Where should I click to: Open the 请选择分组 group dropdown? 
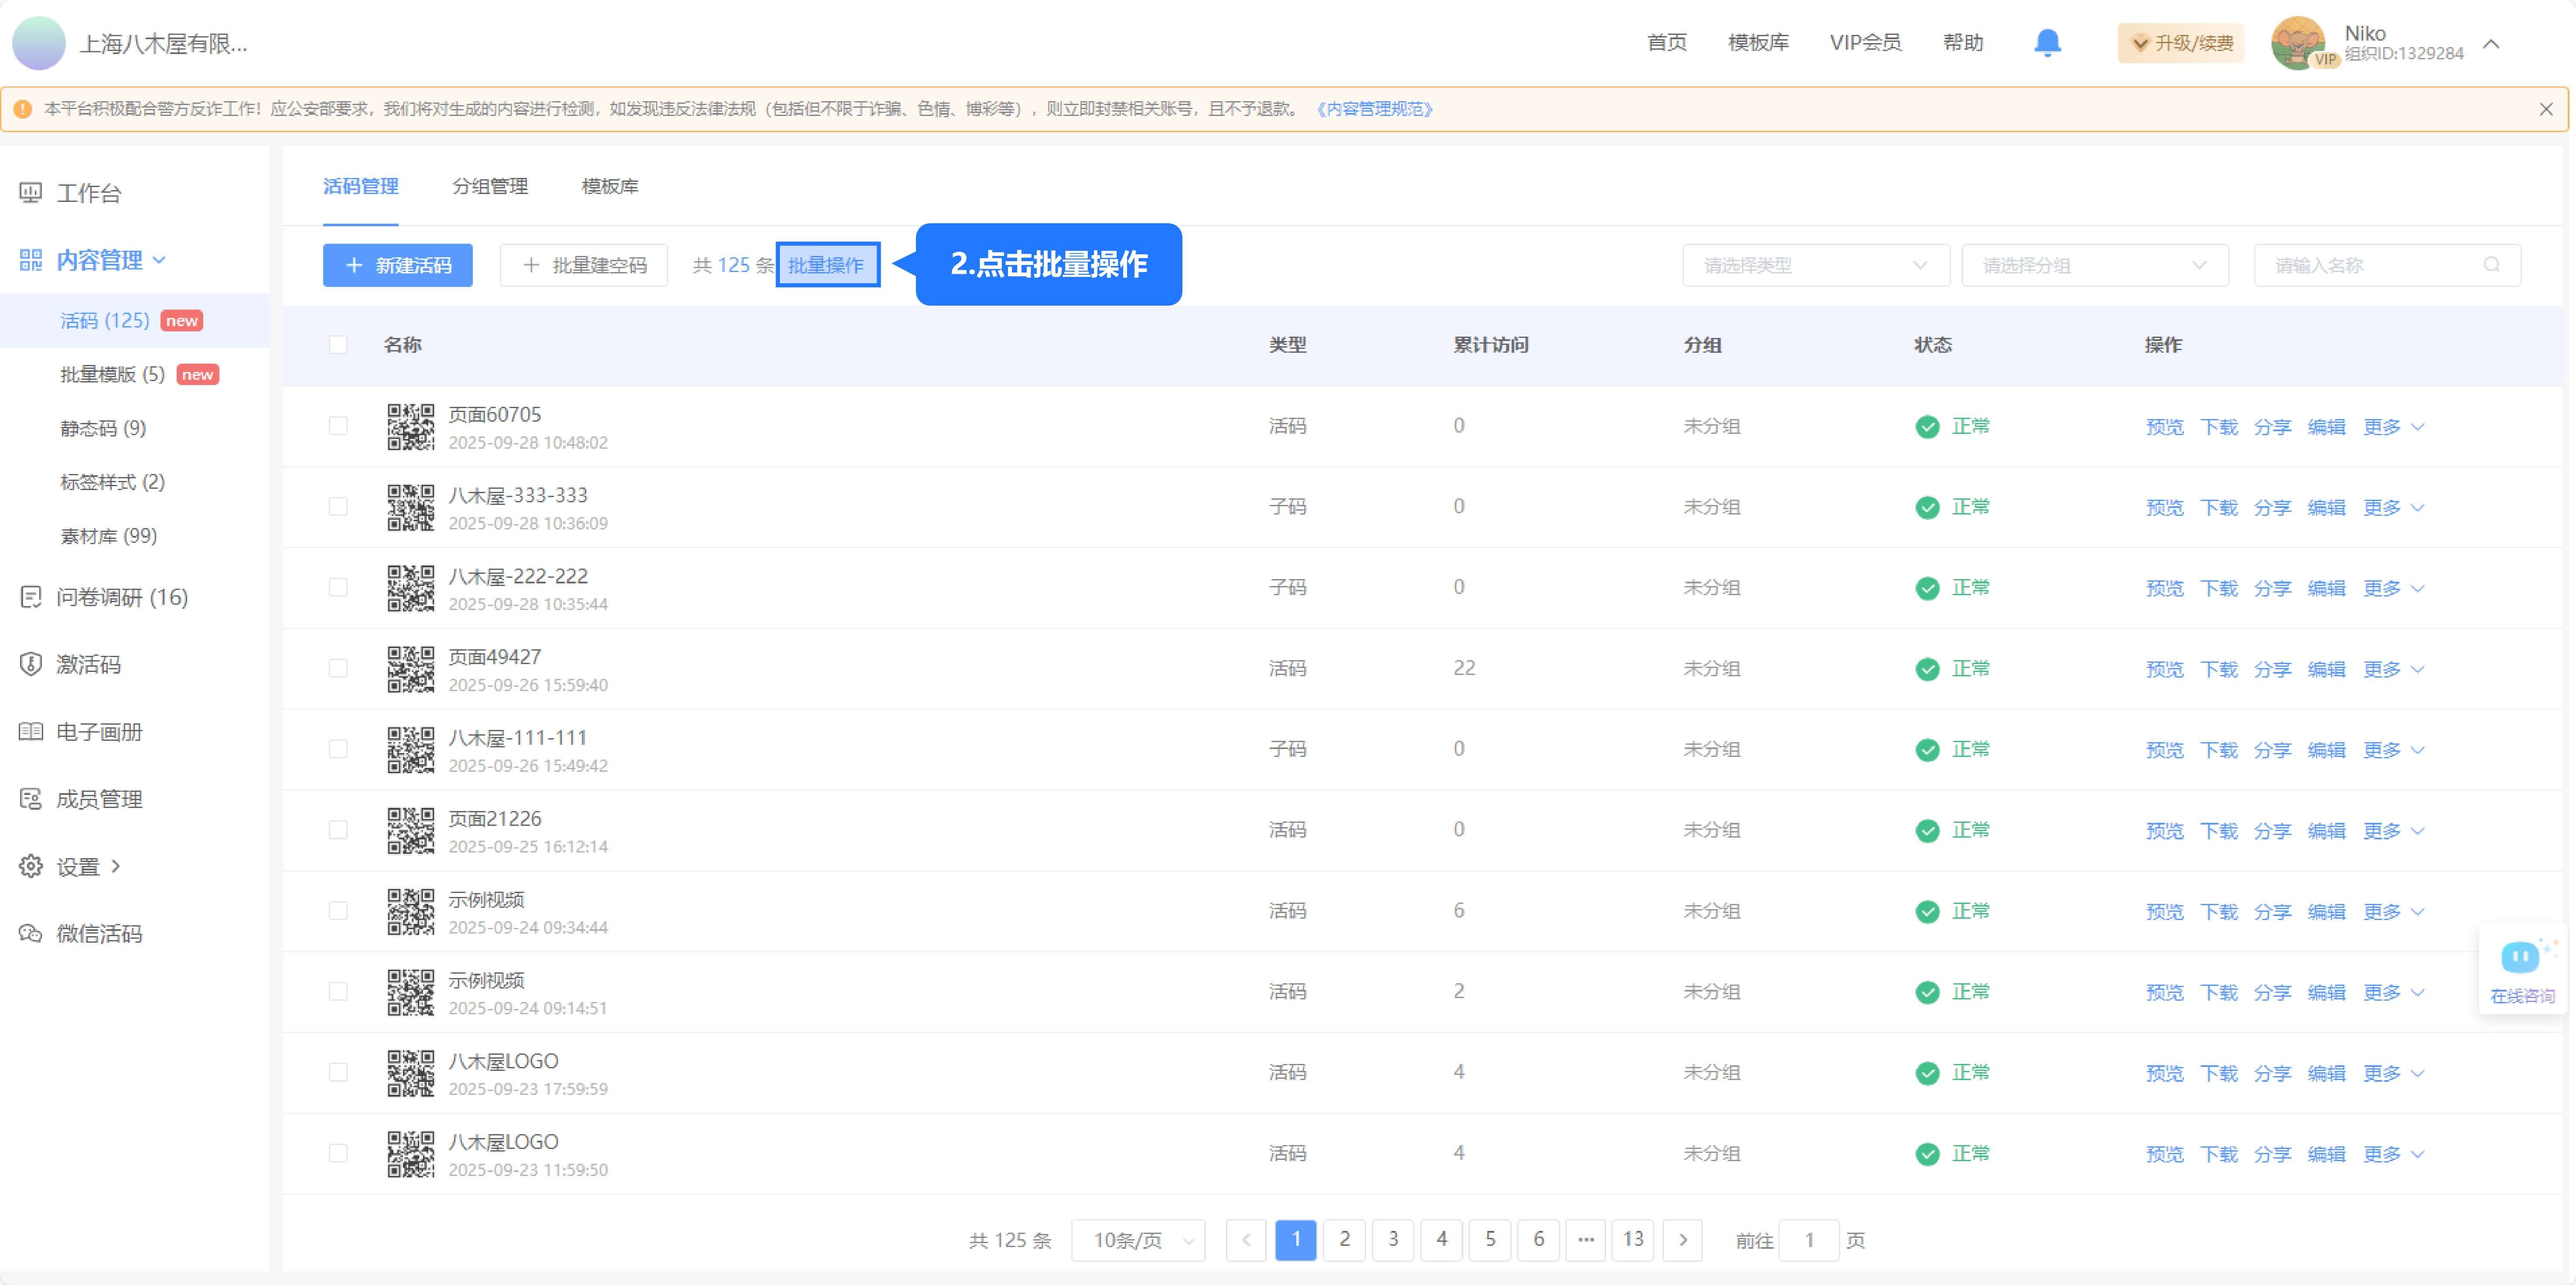(x=2094, y=265)
